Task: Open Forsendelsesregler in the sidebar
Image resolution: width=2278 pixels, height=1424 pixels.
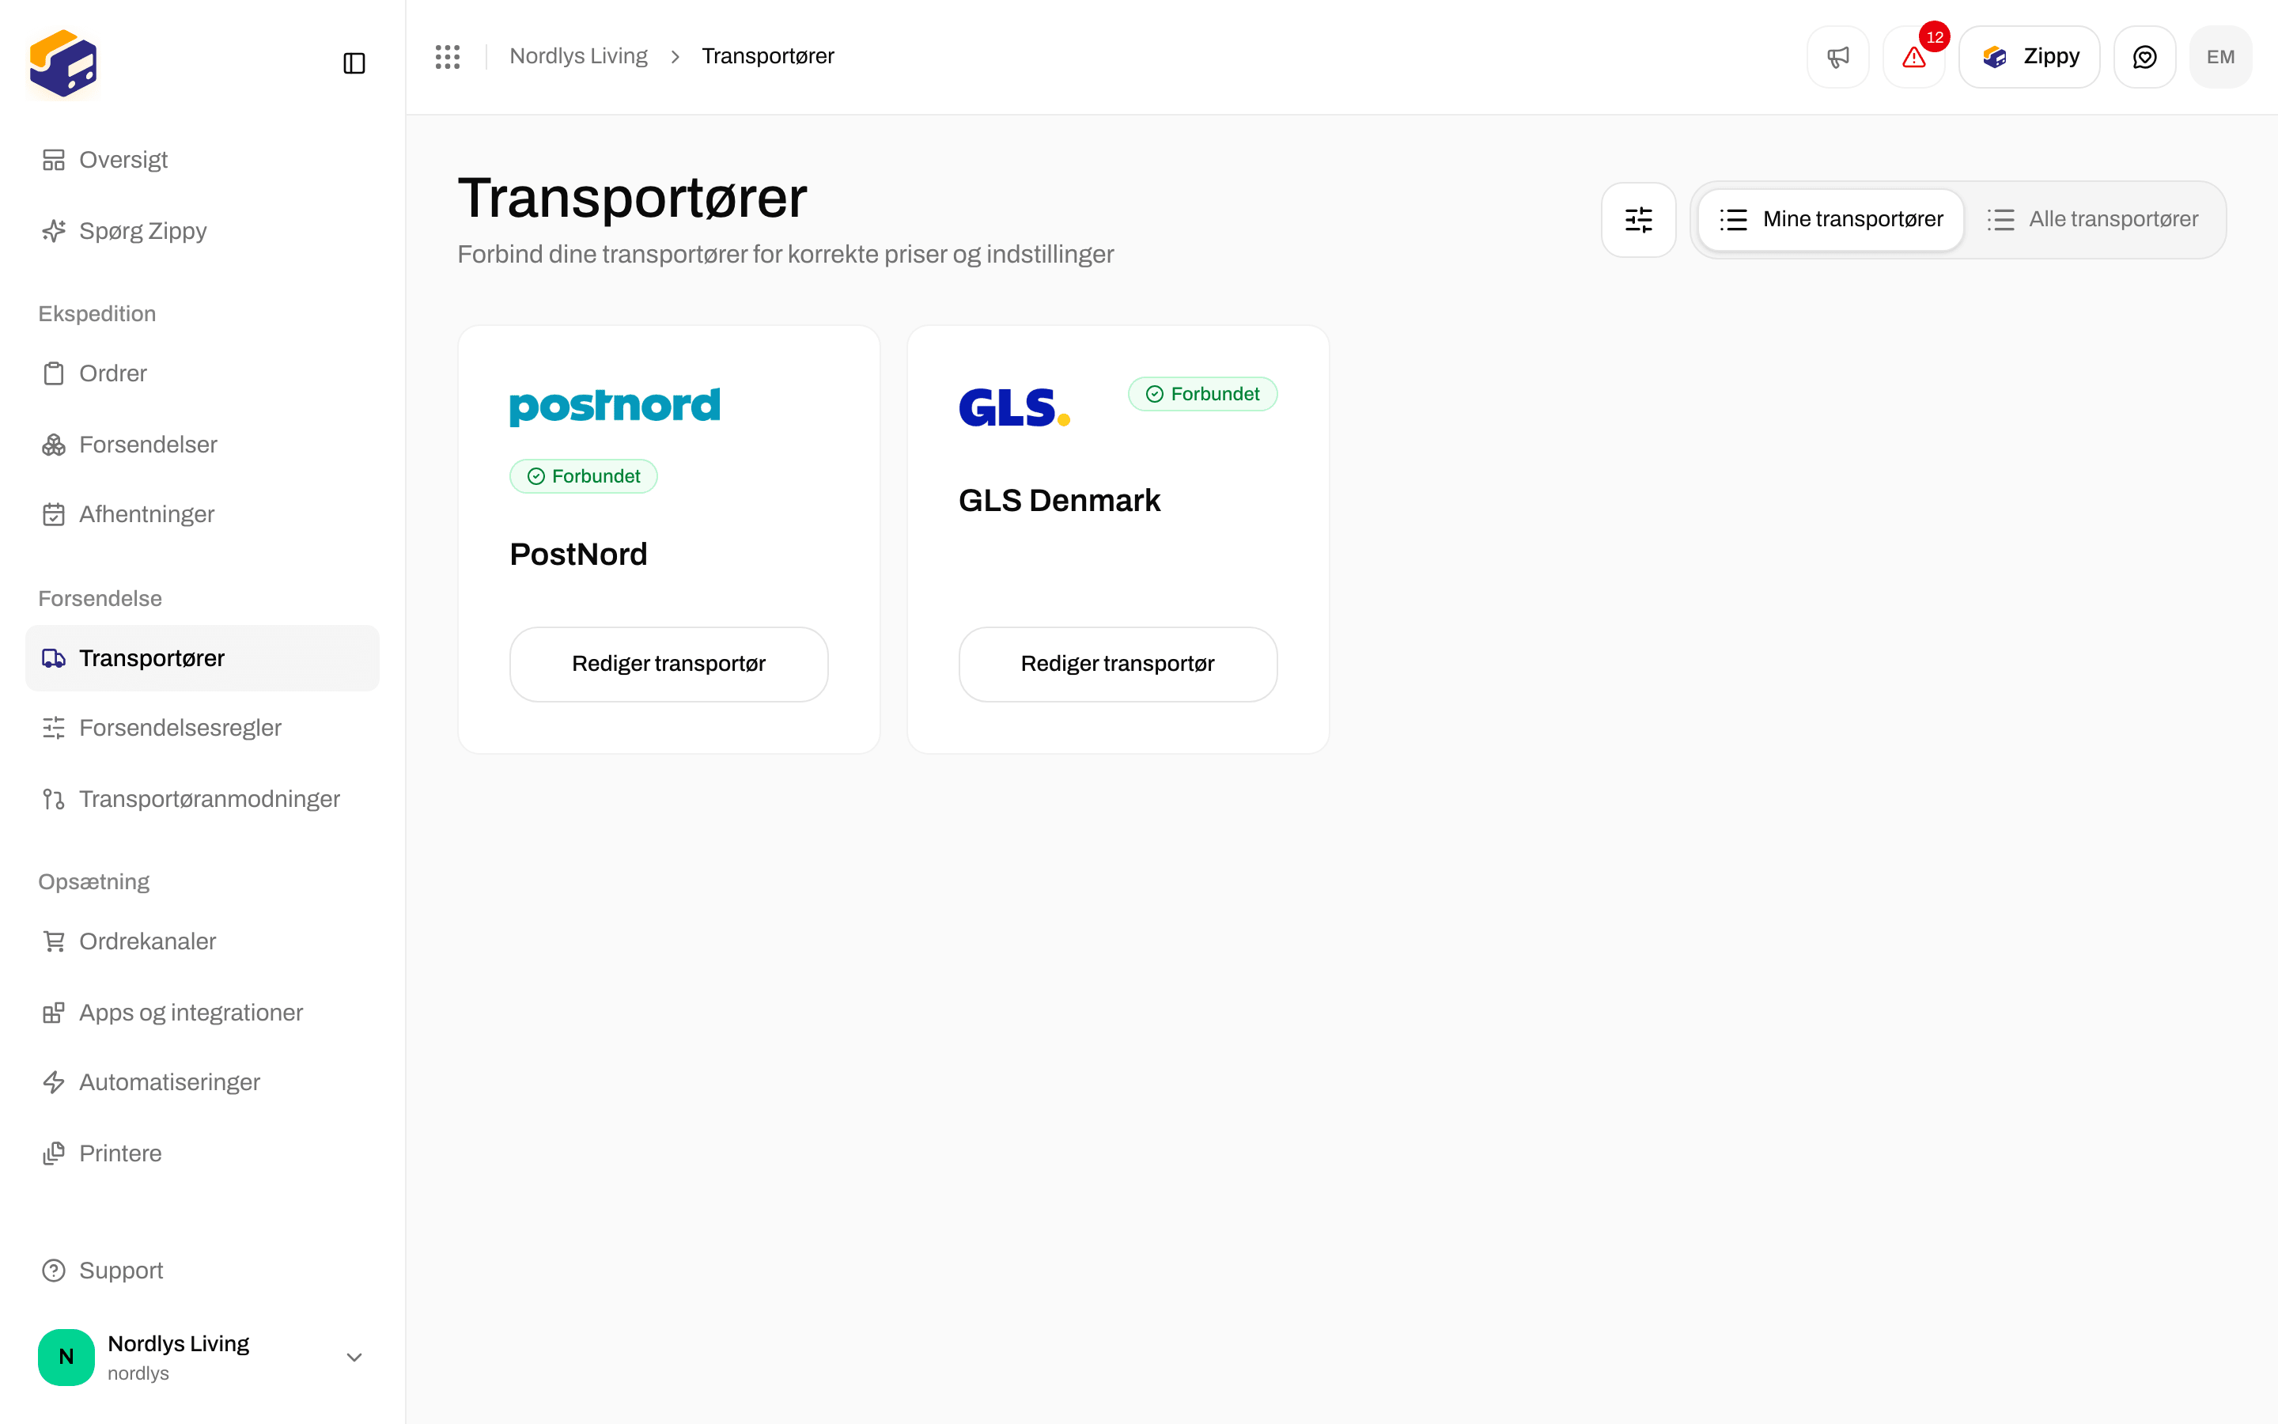Action: [180, 728]
